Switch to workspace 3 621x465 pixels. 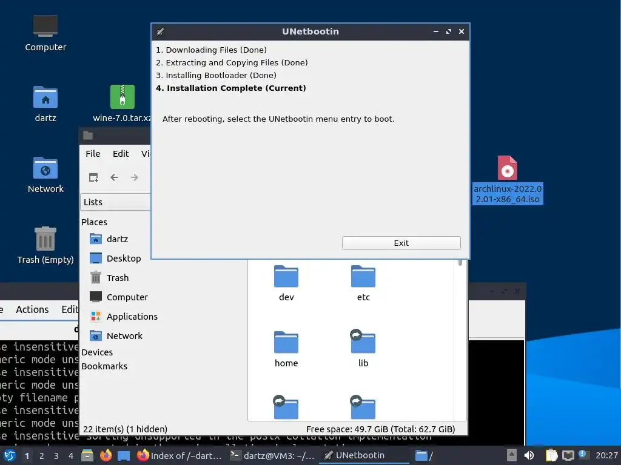(56, 455)
